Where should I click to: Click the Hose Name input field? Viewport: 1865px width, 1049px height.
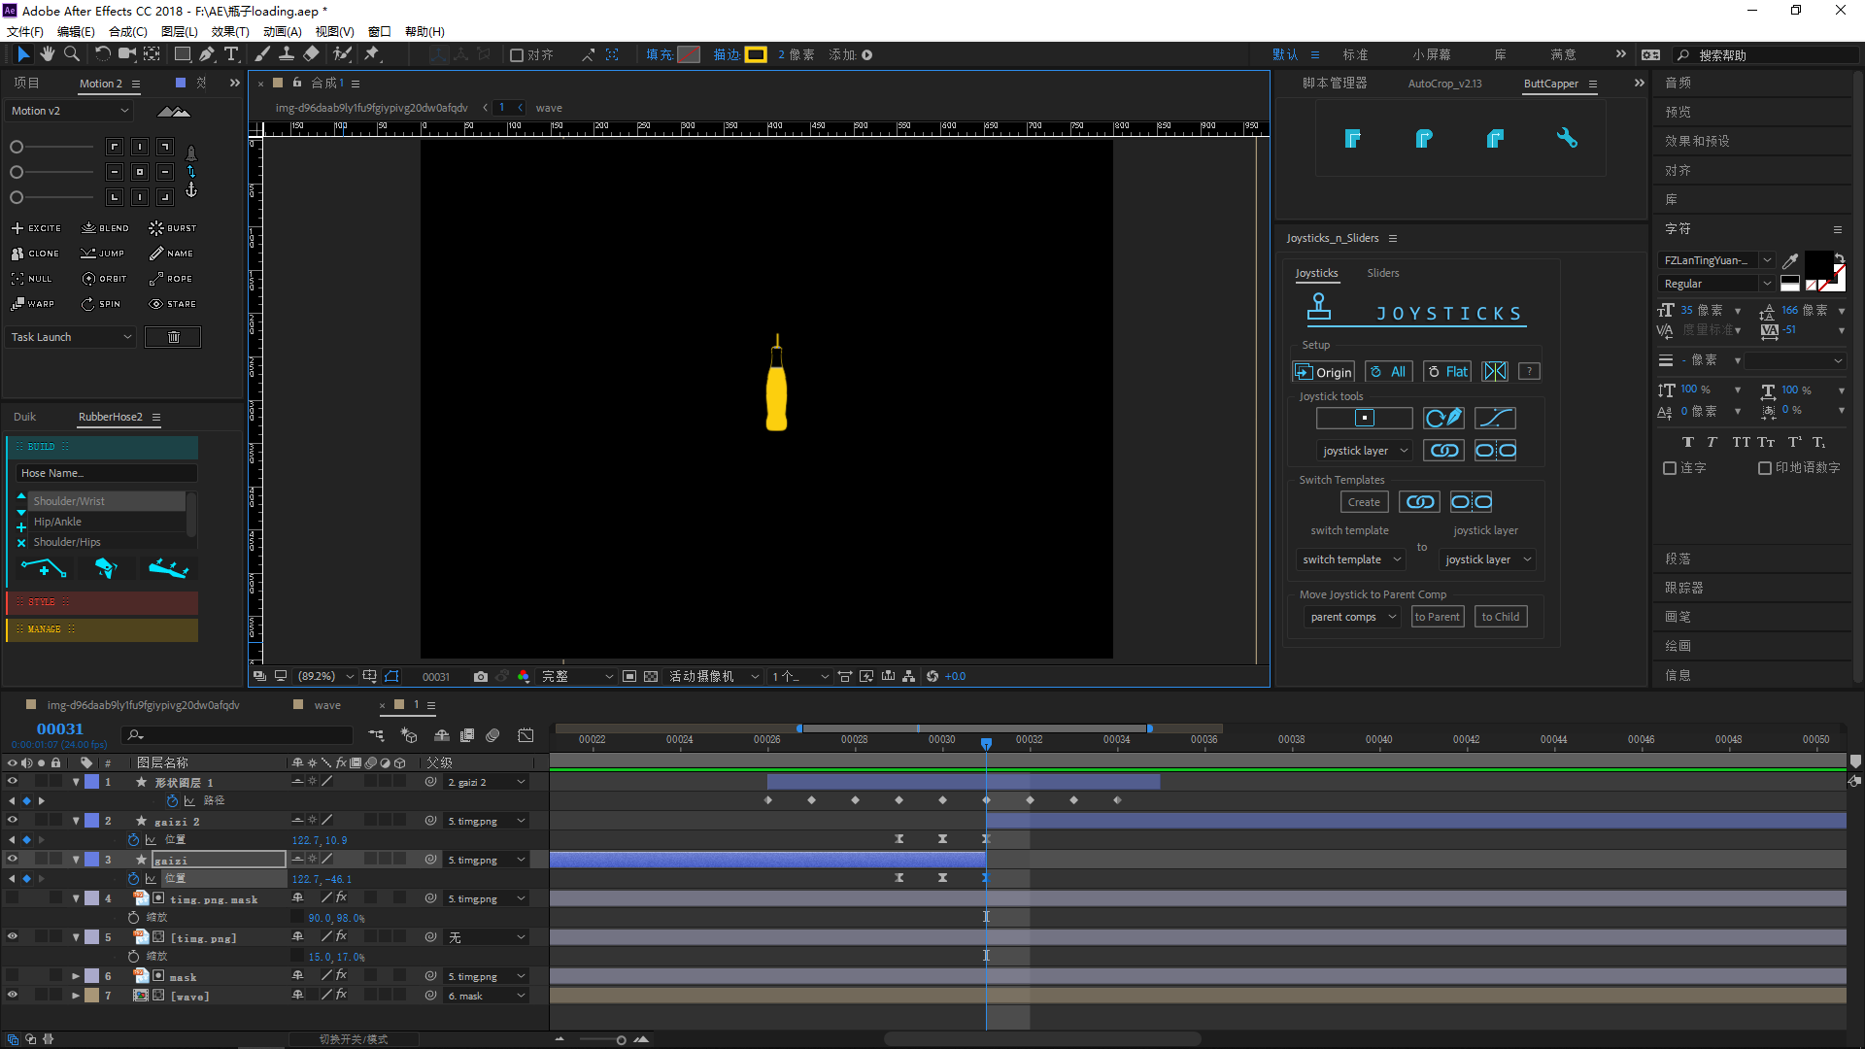[x=105, y=473]
